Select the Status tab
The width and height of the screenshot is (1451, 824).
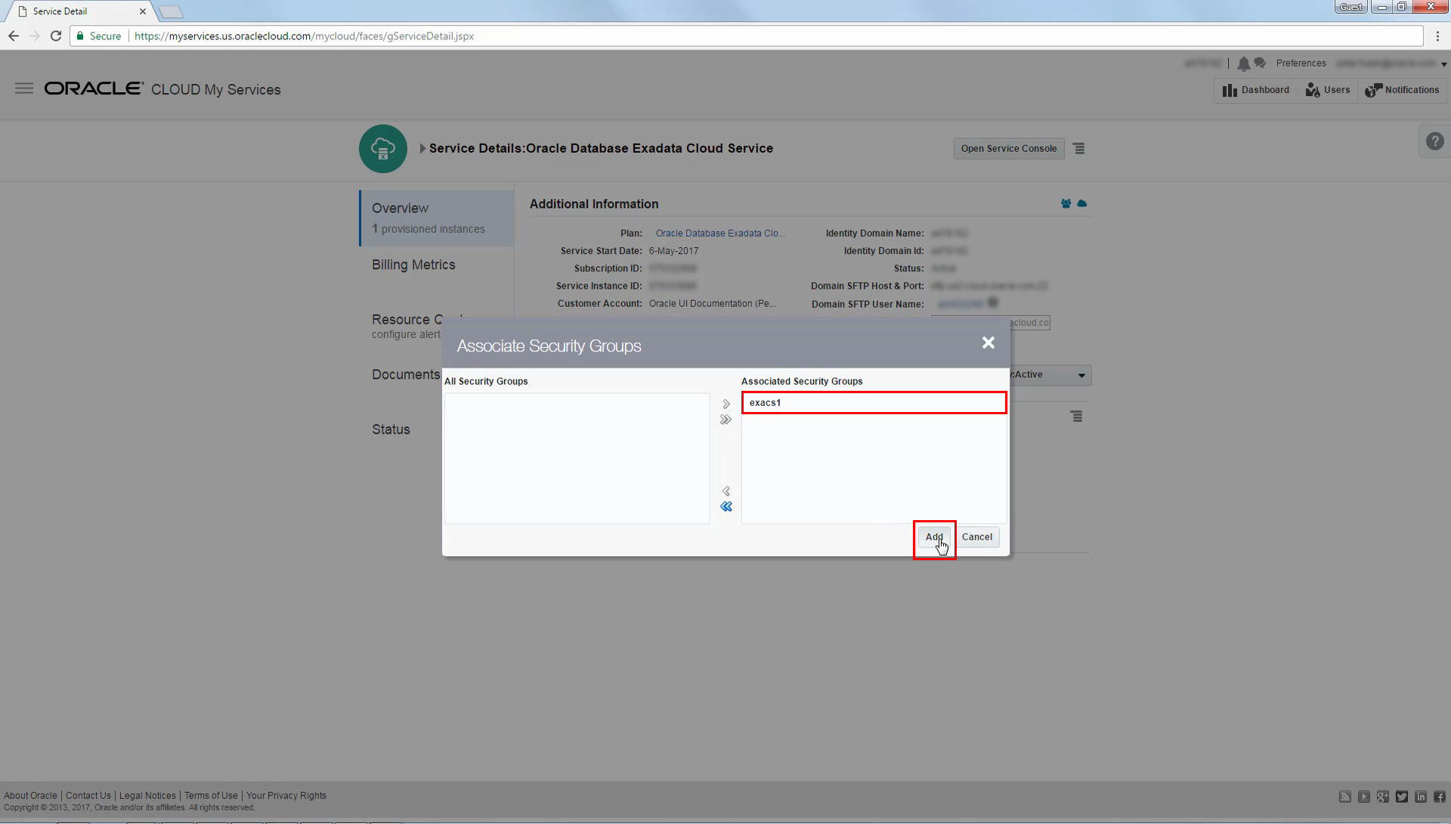(391, 429)
